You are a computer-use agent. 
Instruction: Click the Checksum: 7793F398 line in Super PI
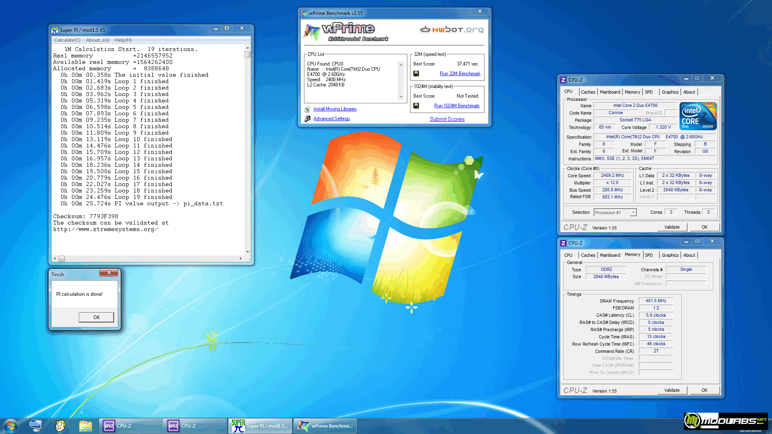(86, 216)
